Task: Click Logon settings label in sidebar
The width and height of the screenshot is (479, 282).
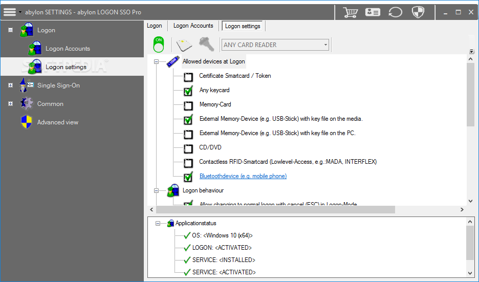Action: pyautogui.click(x=66, y=67)
